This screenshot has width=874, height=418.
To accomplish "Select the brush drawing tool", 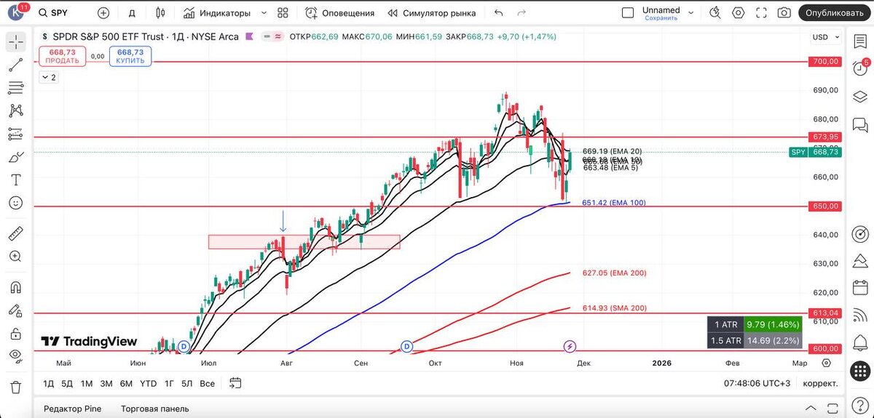I will point(15,157).
